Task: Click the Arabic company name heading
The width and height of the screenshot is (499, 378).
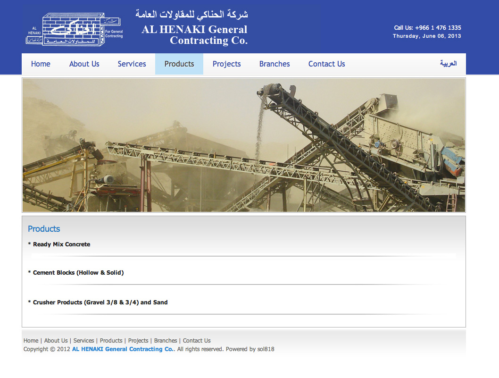Action: click(191, 14)
